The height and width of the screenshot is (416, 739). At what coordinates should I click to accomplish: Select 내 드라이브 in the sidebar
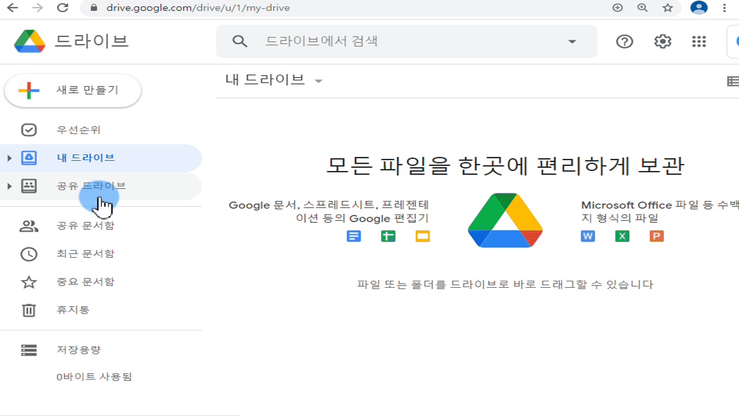click(x=101, y=158)
